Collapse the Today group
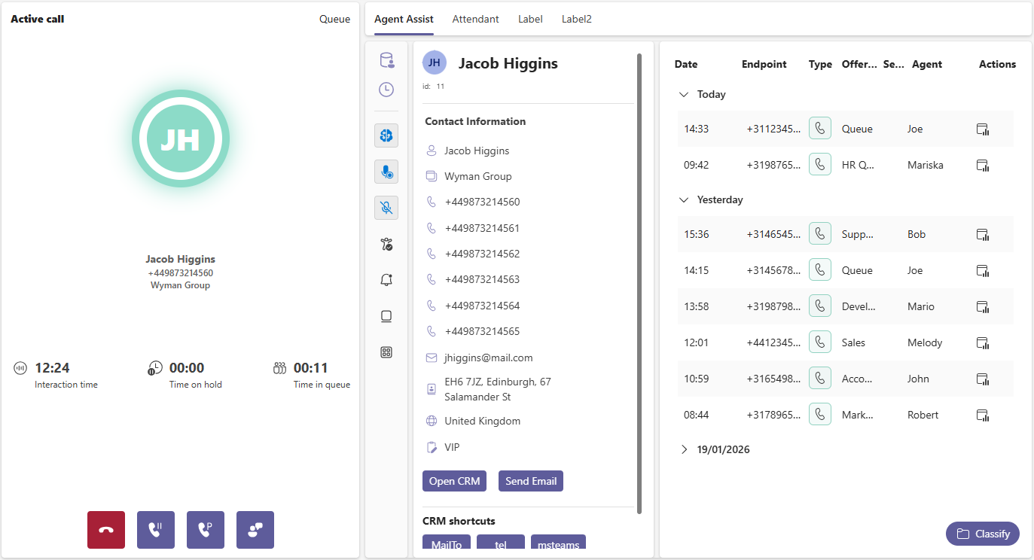Screen dimensions: 1034x560 pos(684,95)
